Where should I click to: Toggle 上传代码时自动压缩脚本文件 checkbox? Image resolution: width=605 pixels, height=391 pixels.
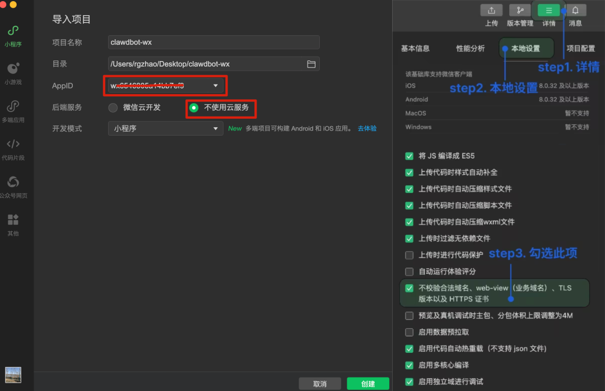(409, 206)
